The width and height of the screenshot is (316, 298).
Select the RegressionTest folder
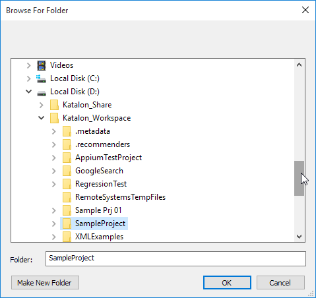[x=101, y=184]
